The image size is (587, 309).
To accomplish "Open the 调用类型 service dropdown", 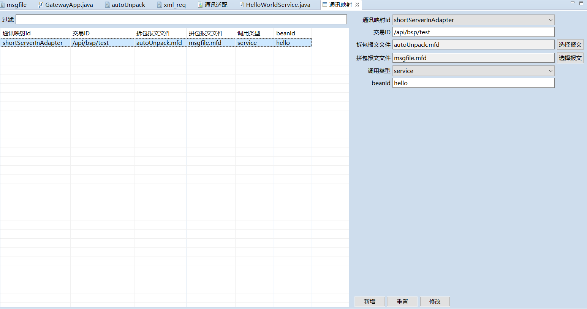I will [x=550, y=71].
